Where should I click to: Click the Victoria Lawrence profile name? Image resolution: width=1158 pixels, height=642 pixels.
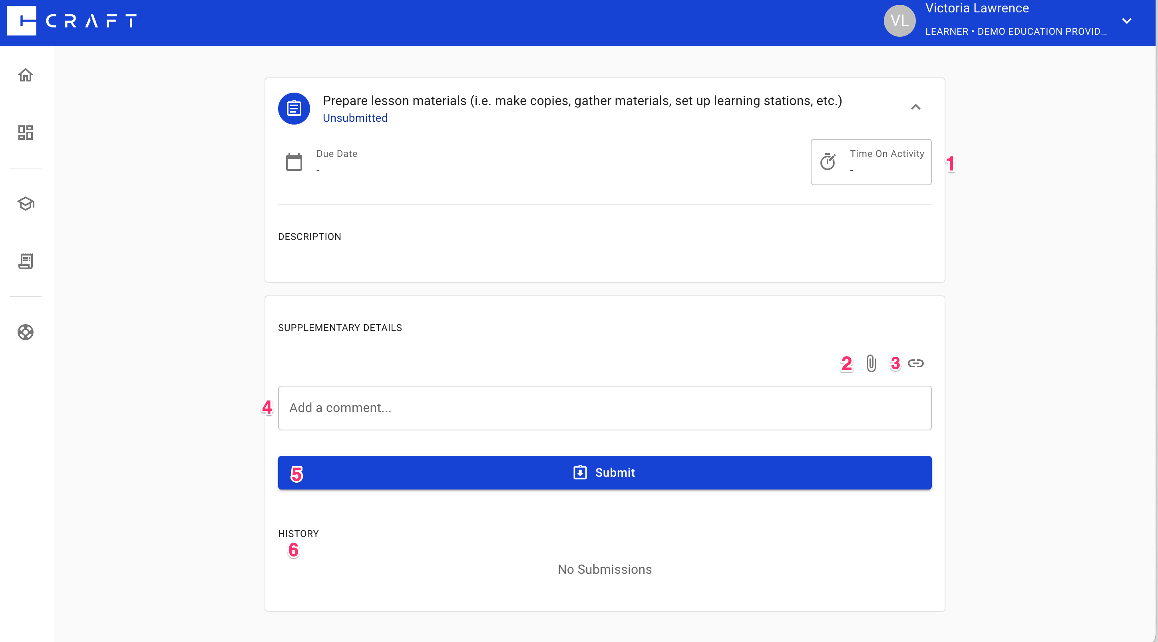(977, 8)
